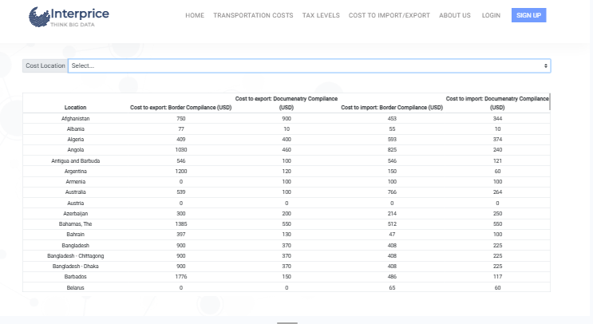Click Barbados export border value 1776

tap(181, 277)
